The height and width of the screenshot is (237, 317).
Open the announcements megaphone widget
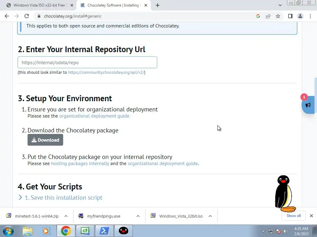(x=308, y=105)
